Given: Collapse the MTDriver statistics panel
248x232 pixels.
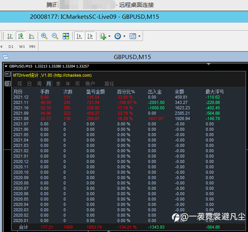Looking at the screenshot, I should click(7, 74).
